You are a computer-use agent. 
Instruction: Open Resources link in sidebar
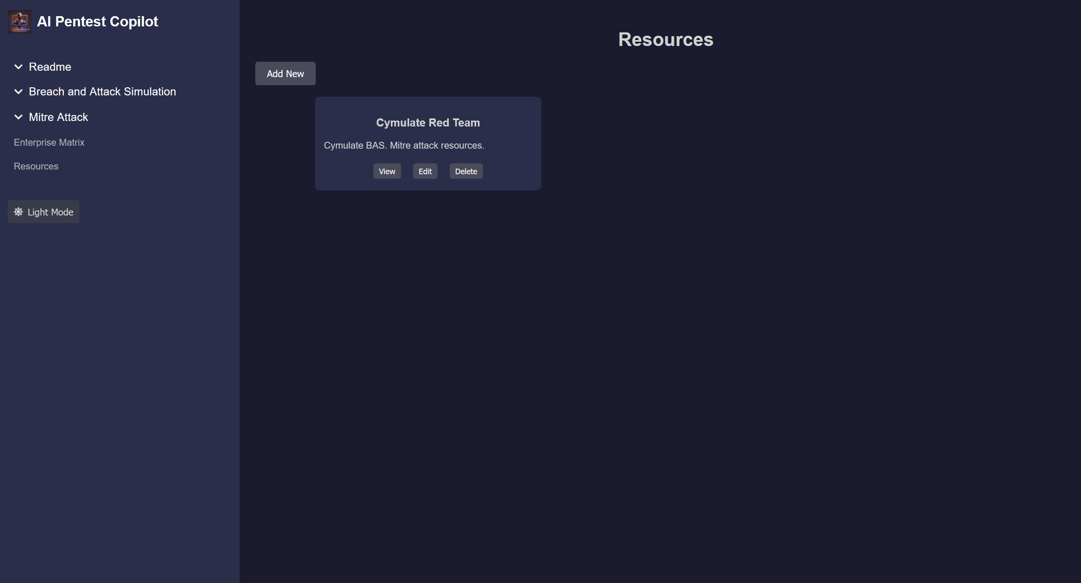pyautogui.click(x=36, y=166)
